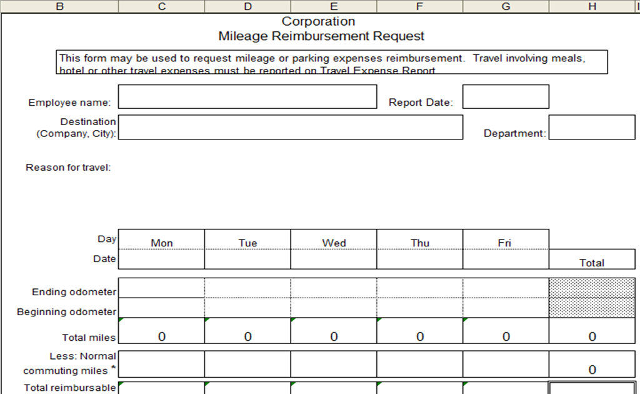The height and width of the screenshot is (394, 640).
Task: Select column H header
Action: 592,6
